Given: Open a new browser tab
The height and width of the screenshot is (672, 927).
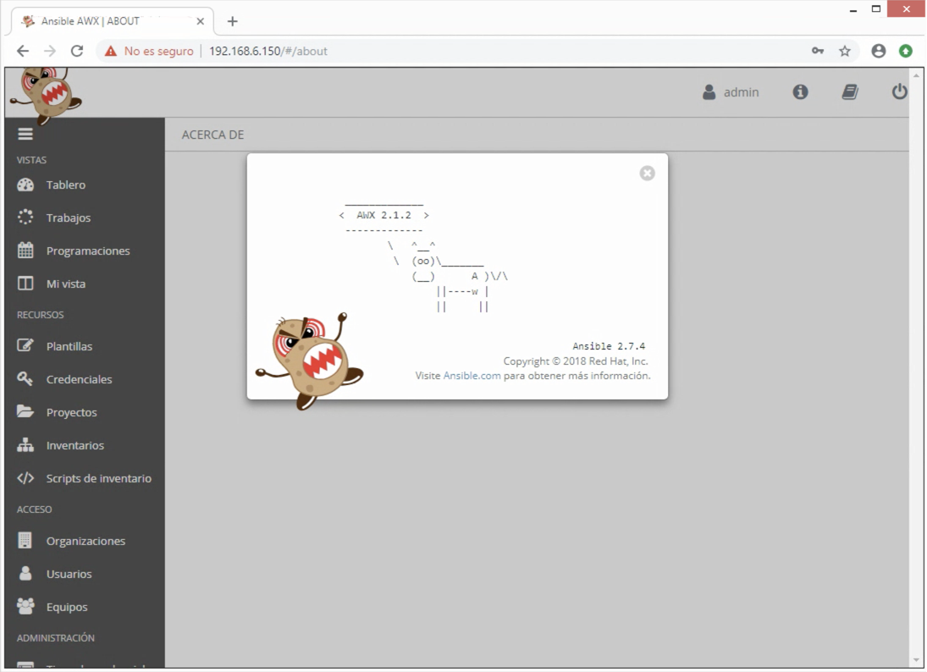Looking at the screenshot, I should click(232, 21).
